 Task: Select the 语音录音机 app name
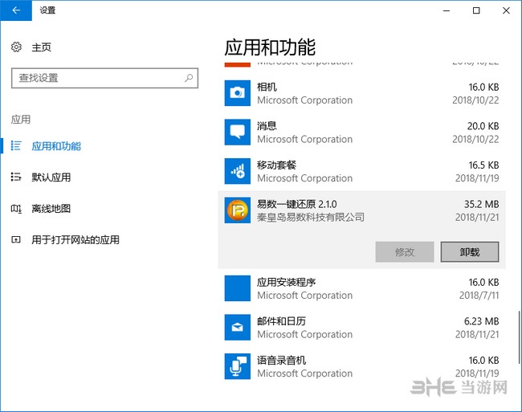(281, 360)
